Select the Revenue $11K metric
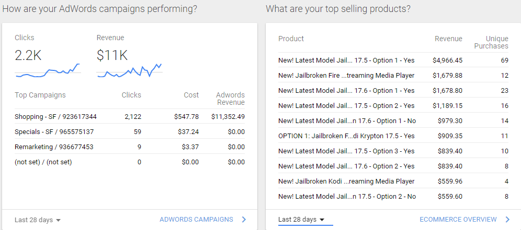Screen dimensions: 521x230 (112, 56)
